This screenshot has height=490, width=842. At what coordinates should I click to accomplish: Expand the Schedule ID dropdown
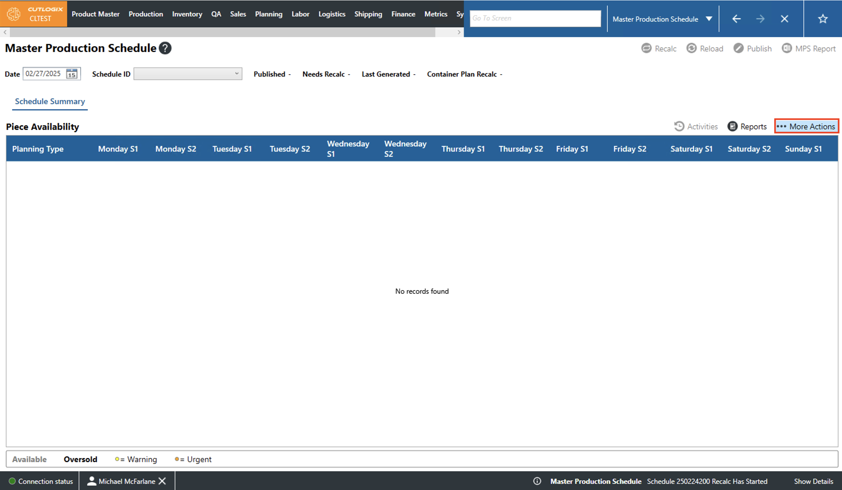(x=237, y=74)
